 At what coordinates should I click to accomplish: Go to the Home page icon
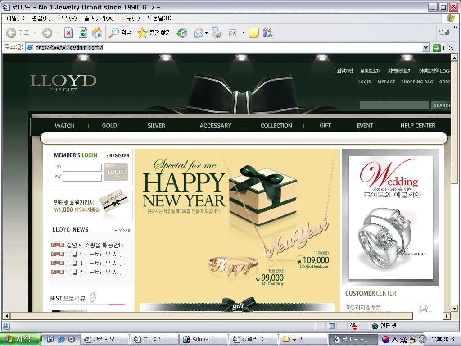[x=97, y=32]
